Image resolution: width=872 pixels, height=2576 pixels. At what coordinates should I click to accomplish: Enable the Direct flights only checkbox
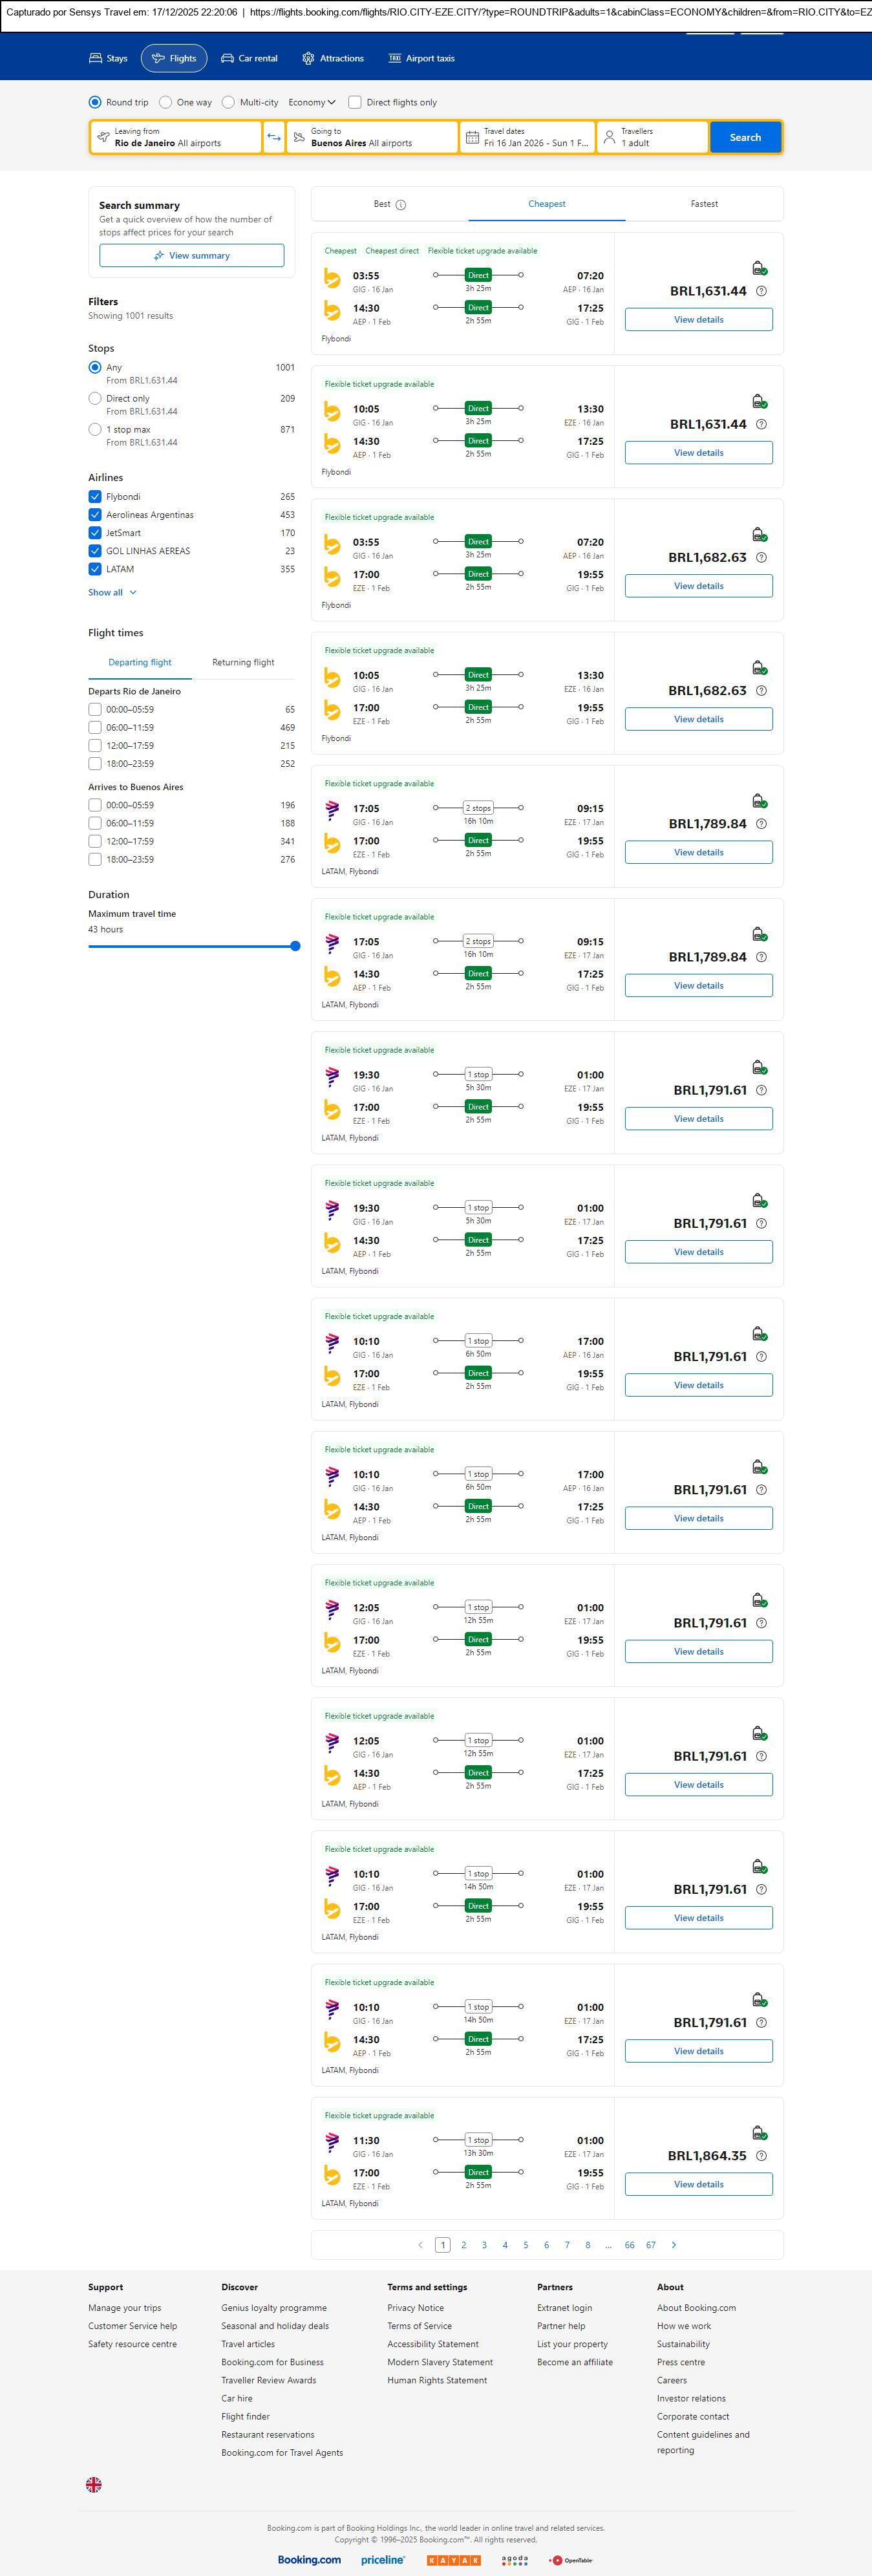pyautogui.click(x=355, y=102)
